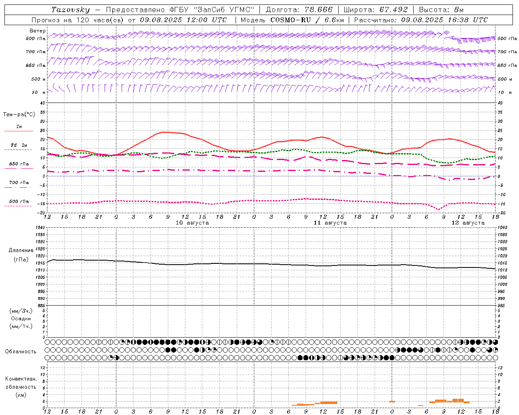519x415 pixels.
Task: Click the dash-dot sample under legend '700 гПа'
Action: 18,187
